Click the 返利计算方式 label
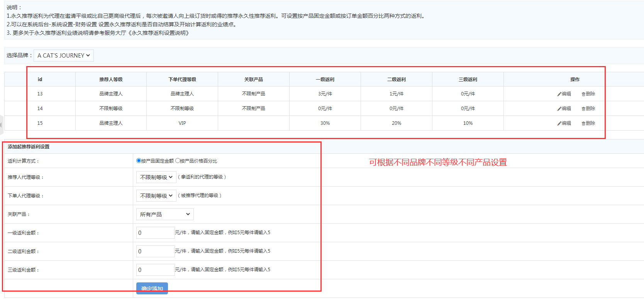 pos(23,161)
